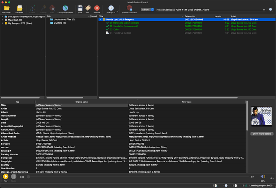
Task: Select the Barcode tag row
Action: [x=123, y=144]
